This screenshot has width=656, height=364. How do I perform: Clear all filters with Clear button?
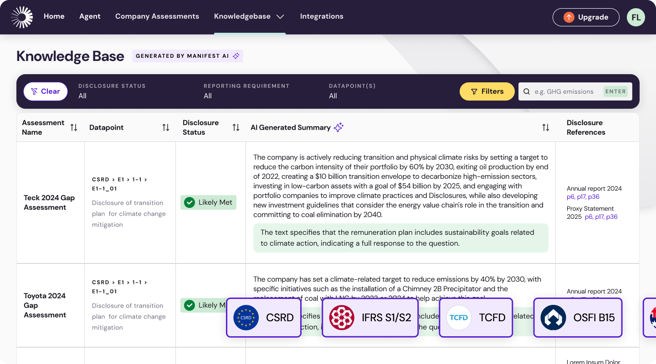pyautogui.click(x=46, y=91)
